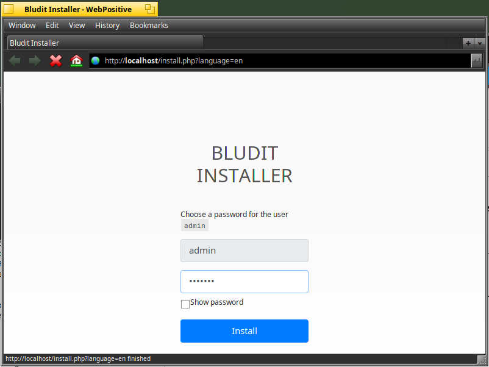Click the blue Install button

tap(244, 331)
